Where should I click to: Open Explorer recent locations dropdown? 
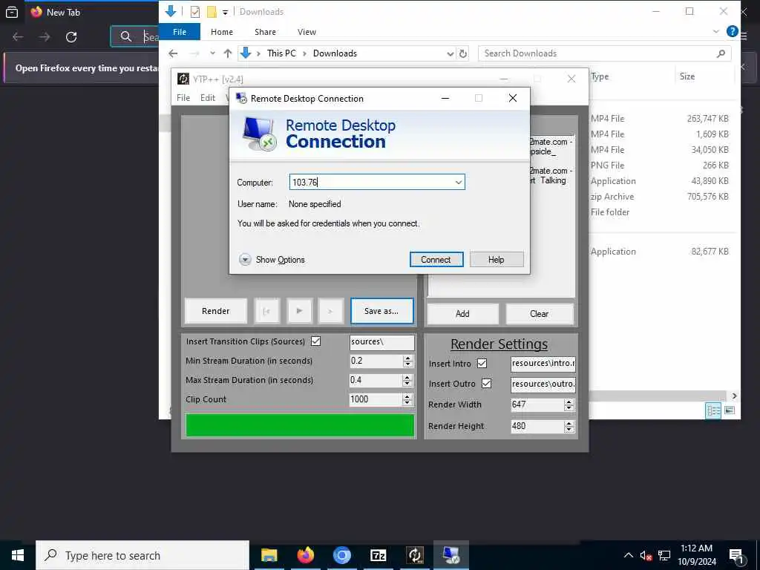tap(212, 53)
